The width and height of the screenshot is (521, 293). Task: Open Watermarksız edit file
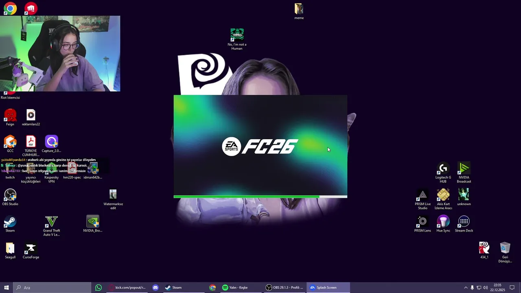pyautogui.click(x=113, y=199)
